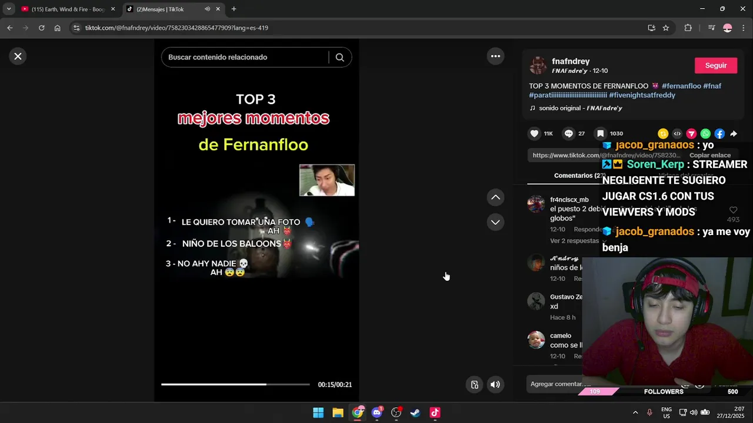Open Chrome extensions puzzle icon

coord(688,28)
